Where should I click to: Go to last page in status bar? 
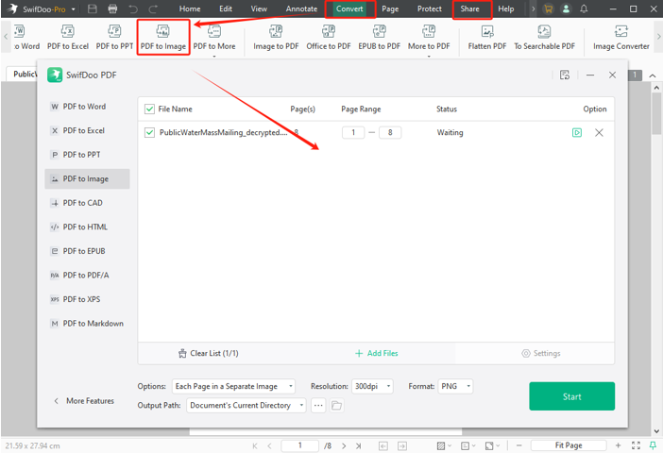click(359, 445)
